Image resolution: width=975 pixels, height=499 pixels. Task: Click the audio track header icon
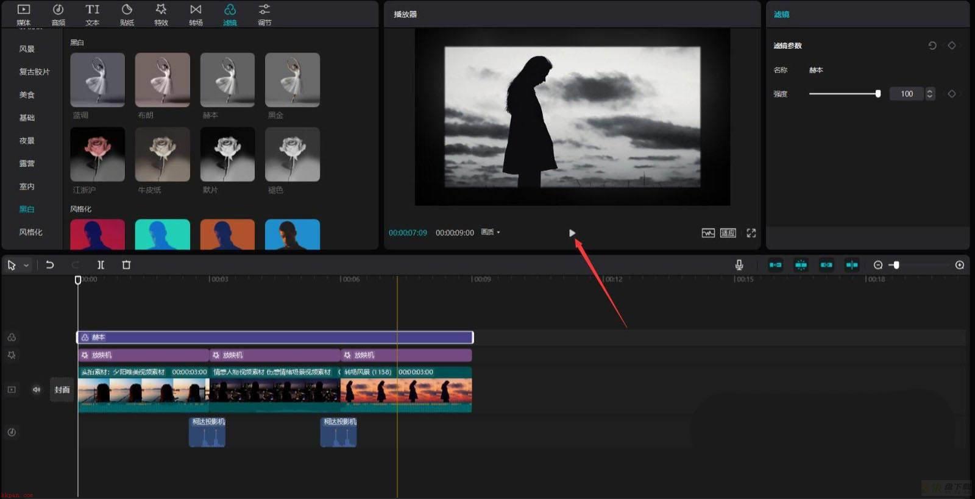12,432
